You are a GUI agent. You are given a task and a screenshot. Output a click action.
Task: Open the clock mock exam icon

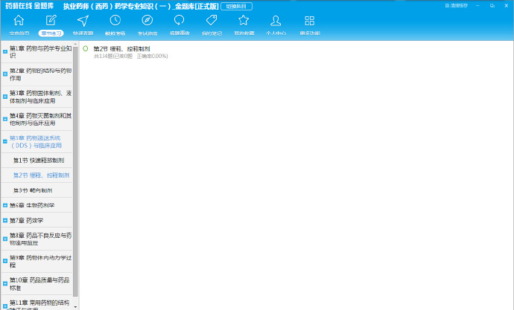click(x=115, y=21)
